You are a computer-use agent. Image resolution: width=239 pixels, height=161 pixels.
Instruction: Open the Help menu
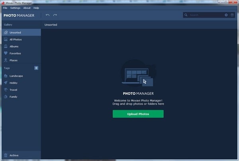click(x=36, y=8)
